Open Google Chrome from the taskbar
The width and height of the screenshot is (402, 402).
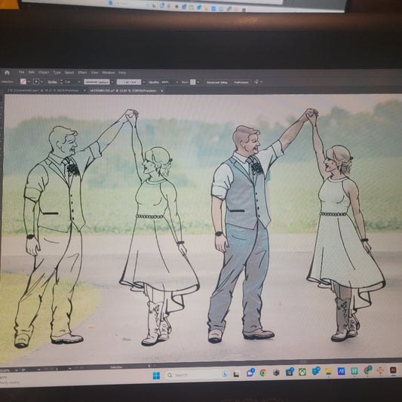[x=262, y=373]
